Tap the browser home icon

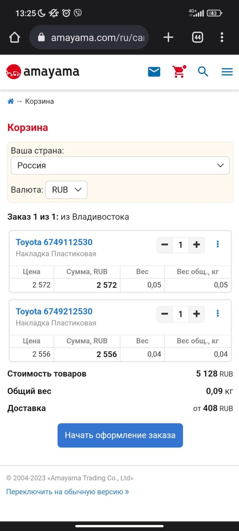click(x=15, y=37)
